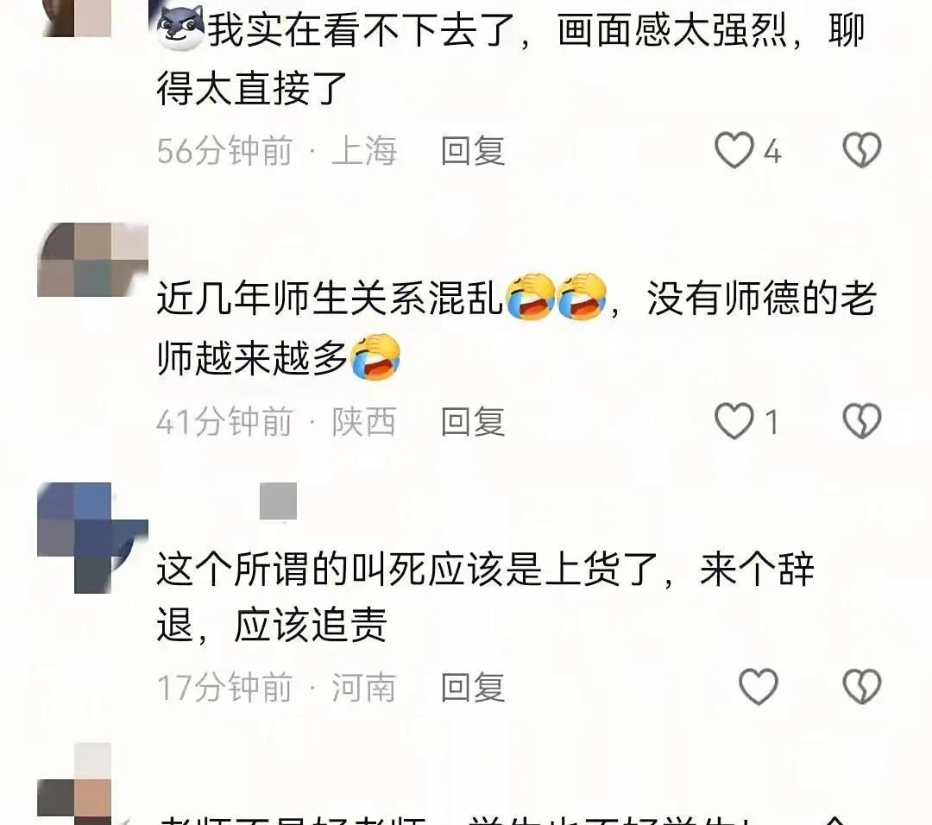Viewport: 932px width, 825px height.
Task: Select the comment text 这个所谓的叫死应该是上货了
Action: tap(407, 569)
